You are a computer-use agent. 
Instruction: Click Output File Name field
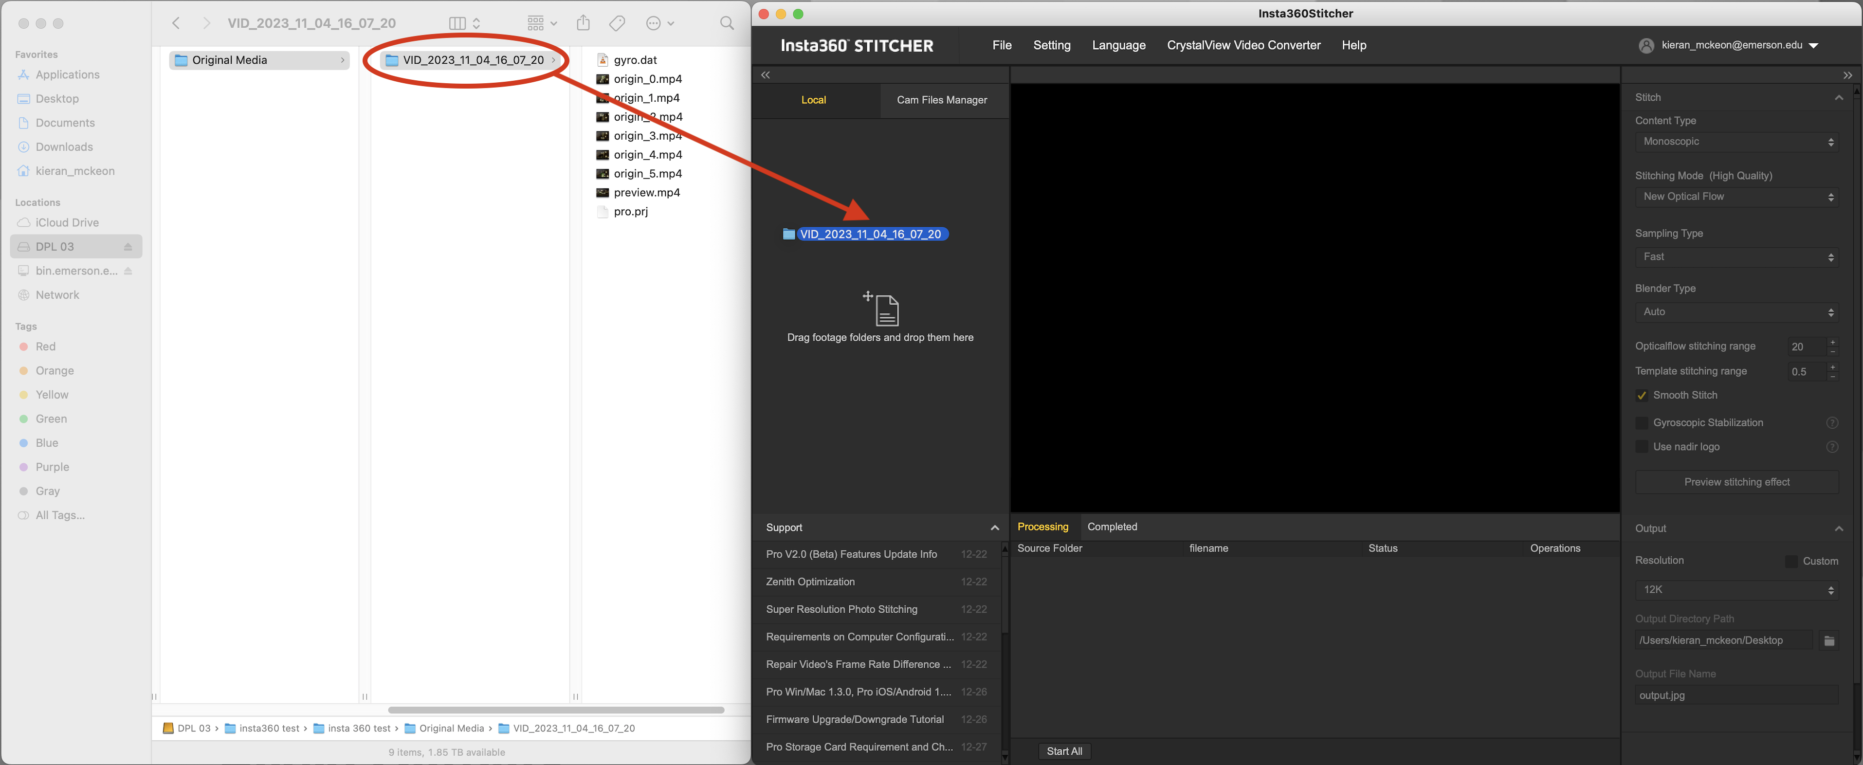tap(1736, 695)
